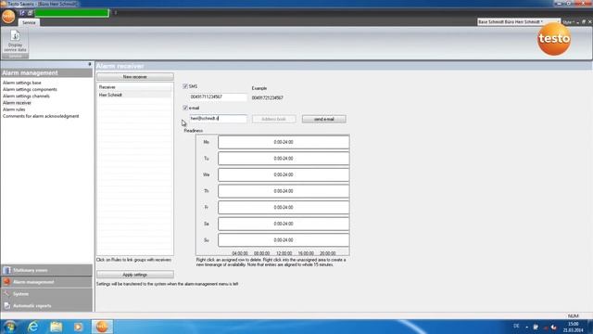Click the DE language indicator
This screenshot has width=593, height=334.
tap(516, 327)
